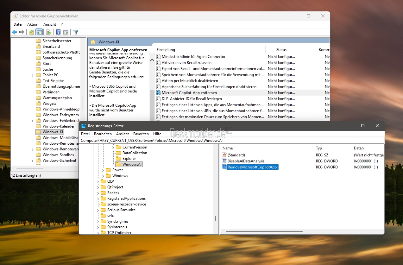Expand the CurrentVersion registry key
403x265 pixels.
[x=113, y=147]
